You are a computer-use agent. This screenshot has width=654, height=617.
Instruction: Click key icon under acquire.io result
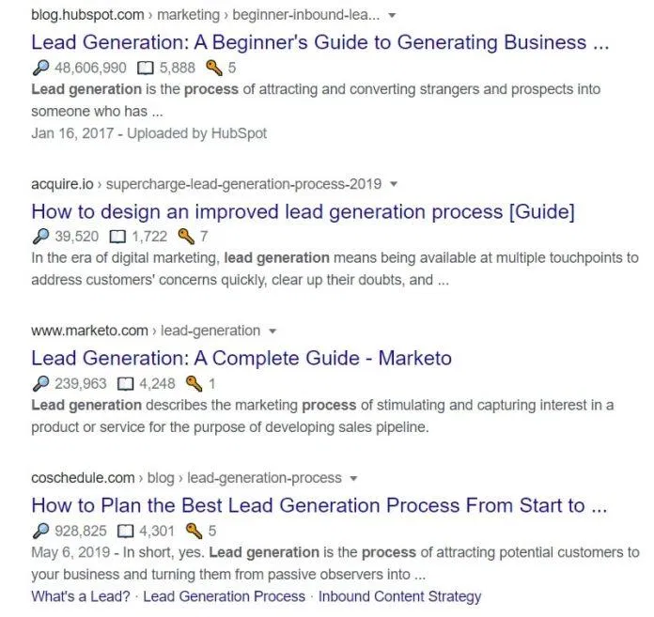185,236
